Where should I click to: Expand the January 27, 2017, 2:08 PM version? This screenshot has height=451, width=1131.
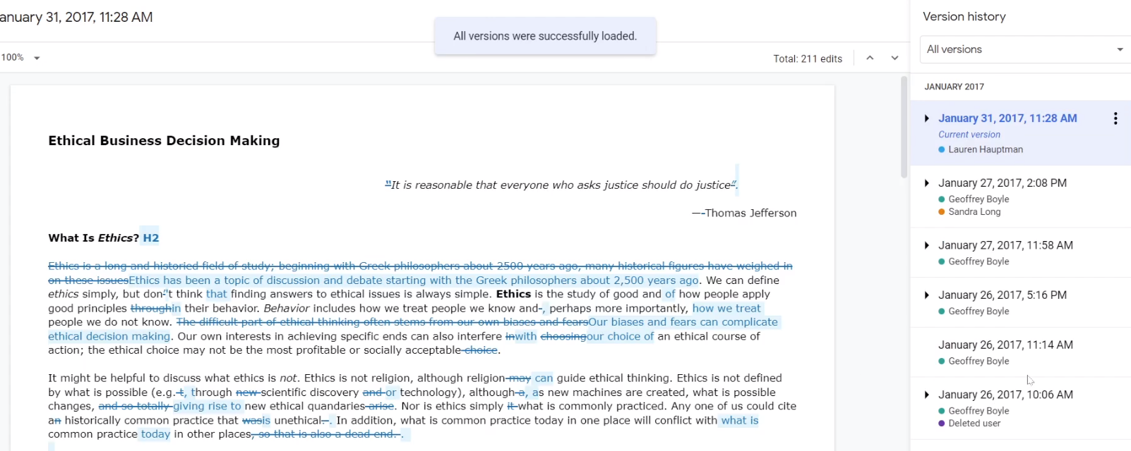(x=926, y=183)
